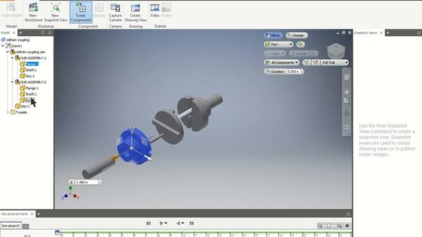Switch tweak mode to Move
Image resolution: width=422 pixels, height=237 pixels.
click(273, 36)
